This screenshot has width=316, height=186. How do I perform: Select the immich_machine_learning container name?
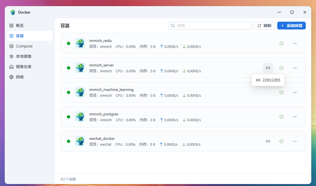coord(111,90)
